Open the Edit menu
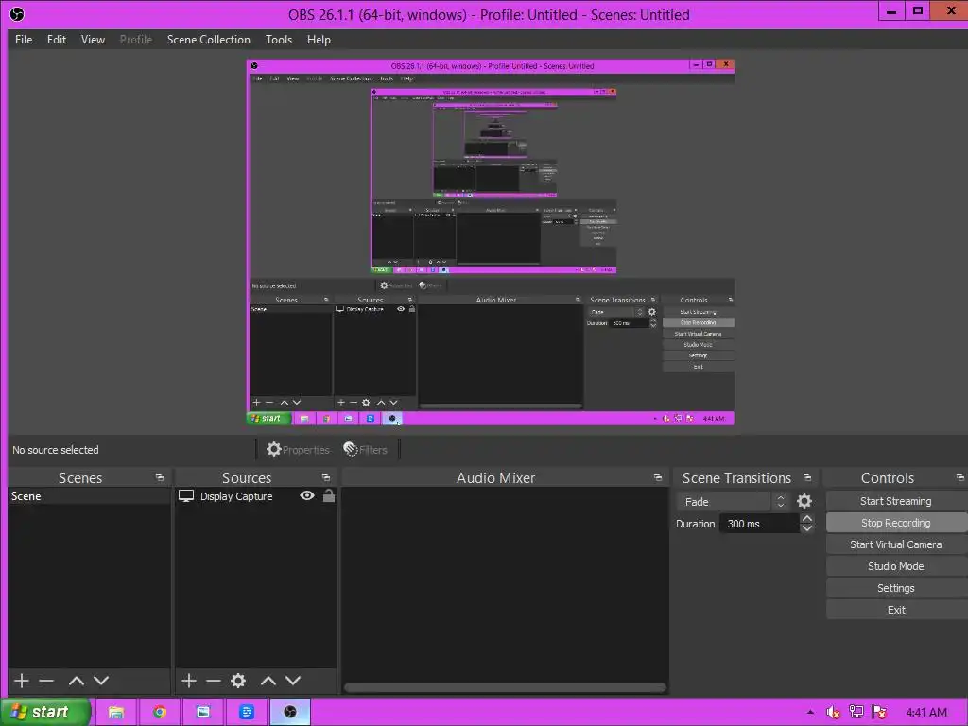This screenshot has height=726, width=968. pos(56,40)
